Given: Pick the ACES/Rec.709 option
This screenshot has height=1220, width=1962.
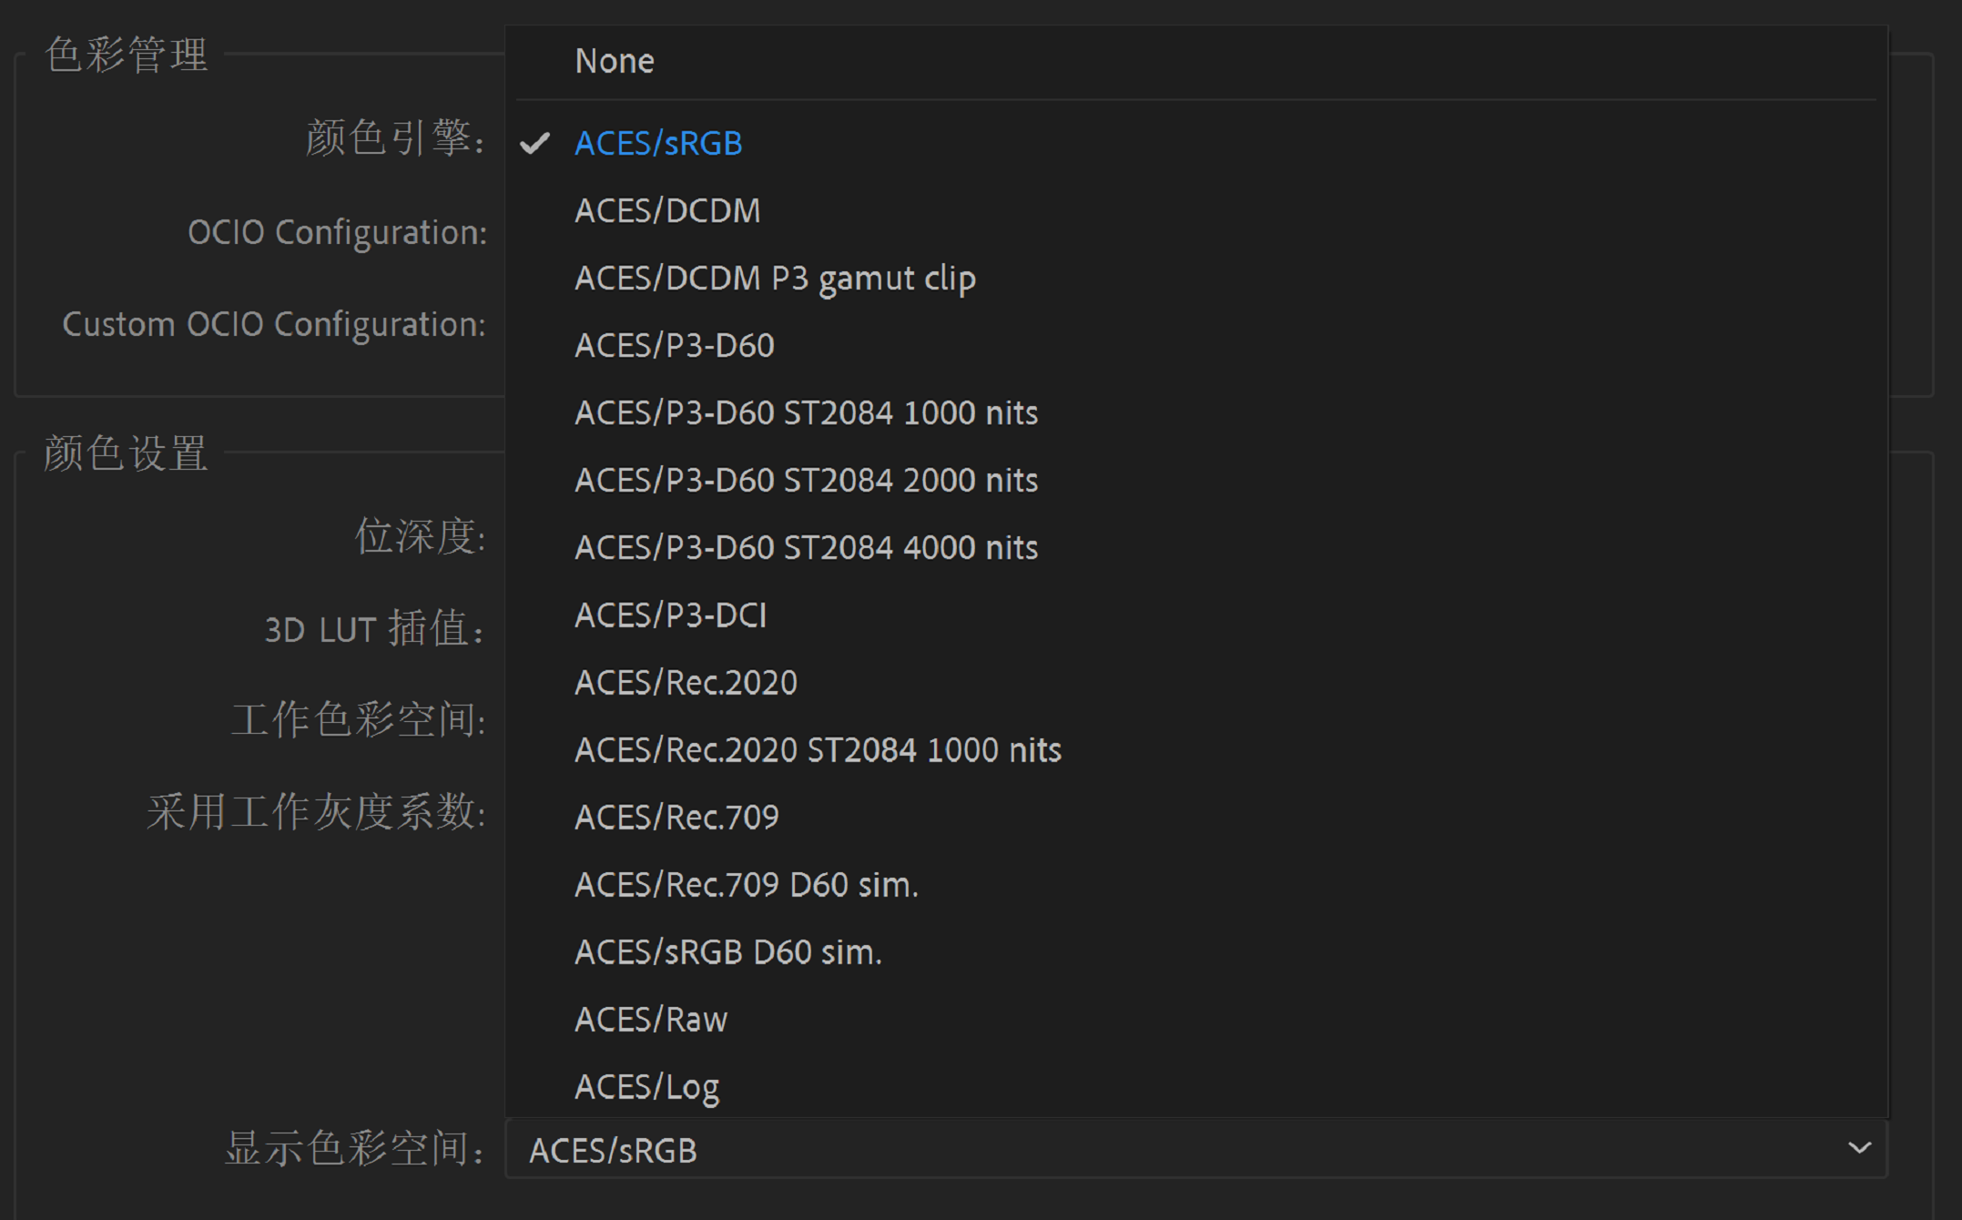Looking at the screenshot, I should click(676, 817).
